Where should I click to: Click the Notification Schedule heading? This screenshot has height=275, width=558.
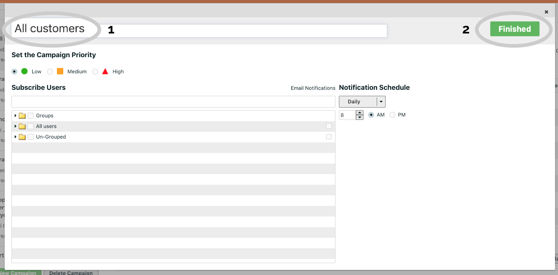374,87
